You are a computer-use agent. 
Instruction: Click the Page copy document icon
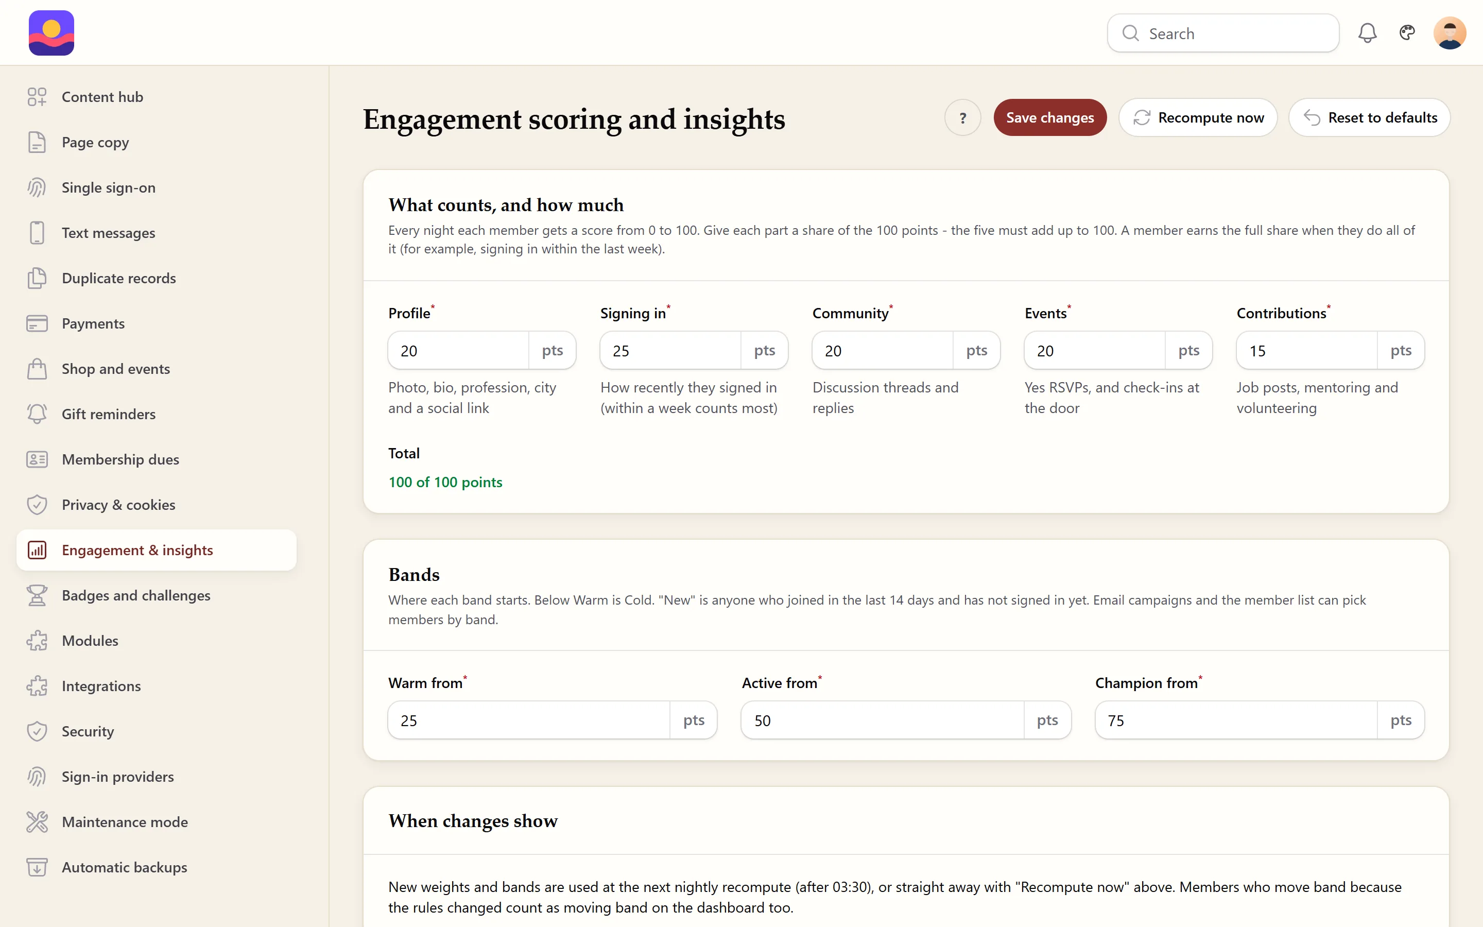pyautogui.click(x=37, y=142)
